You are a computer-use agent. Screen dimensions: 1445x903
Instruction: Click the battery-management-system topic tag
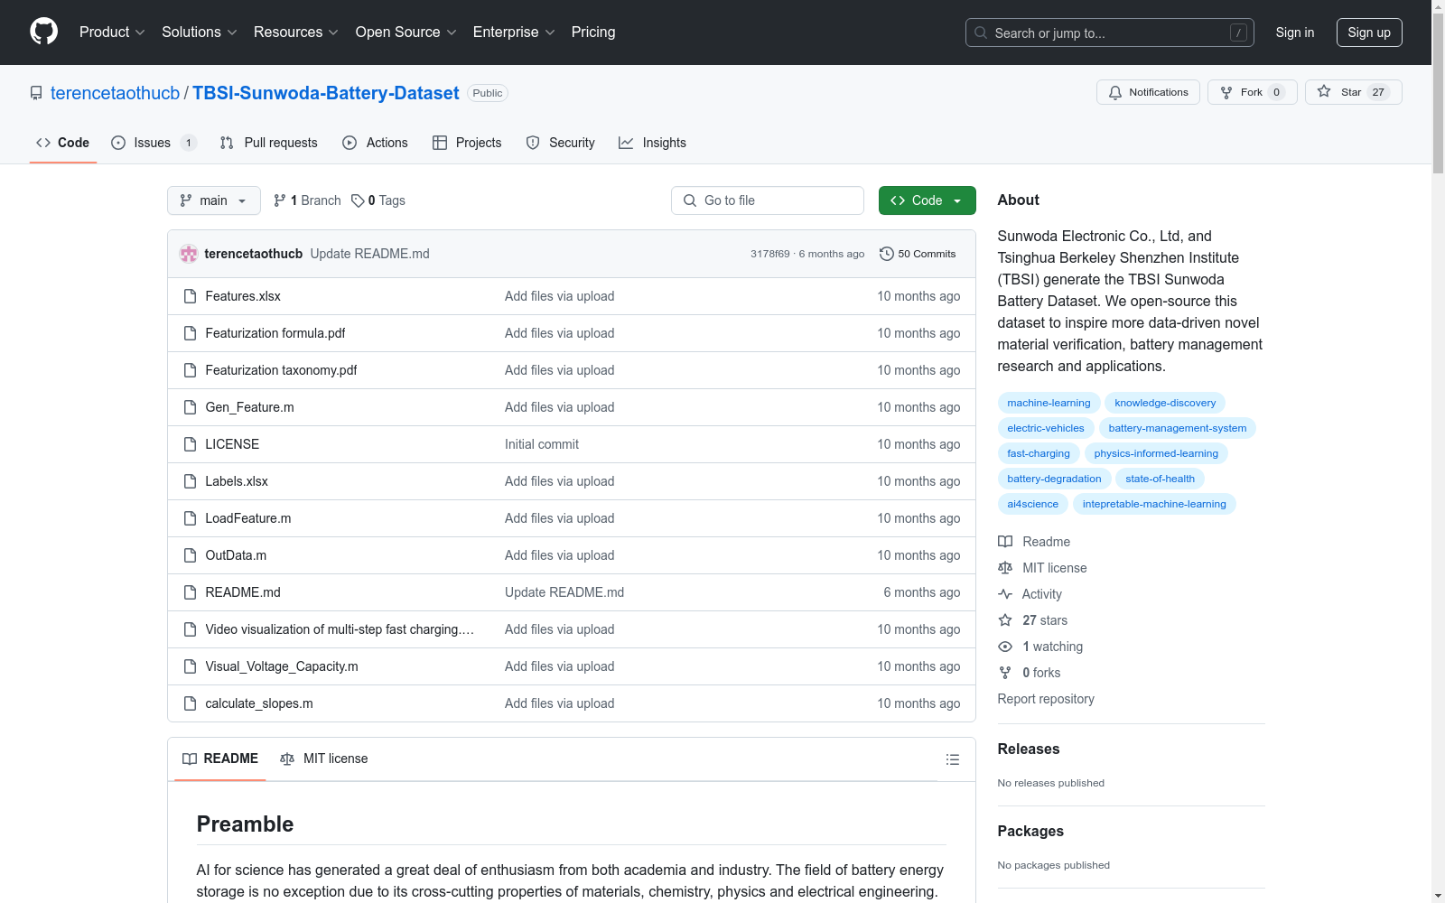(1178, 428)
